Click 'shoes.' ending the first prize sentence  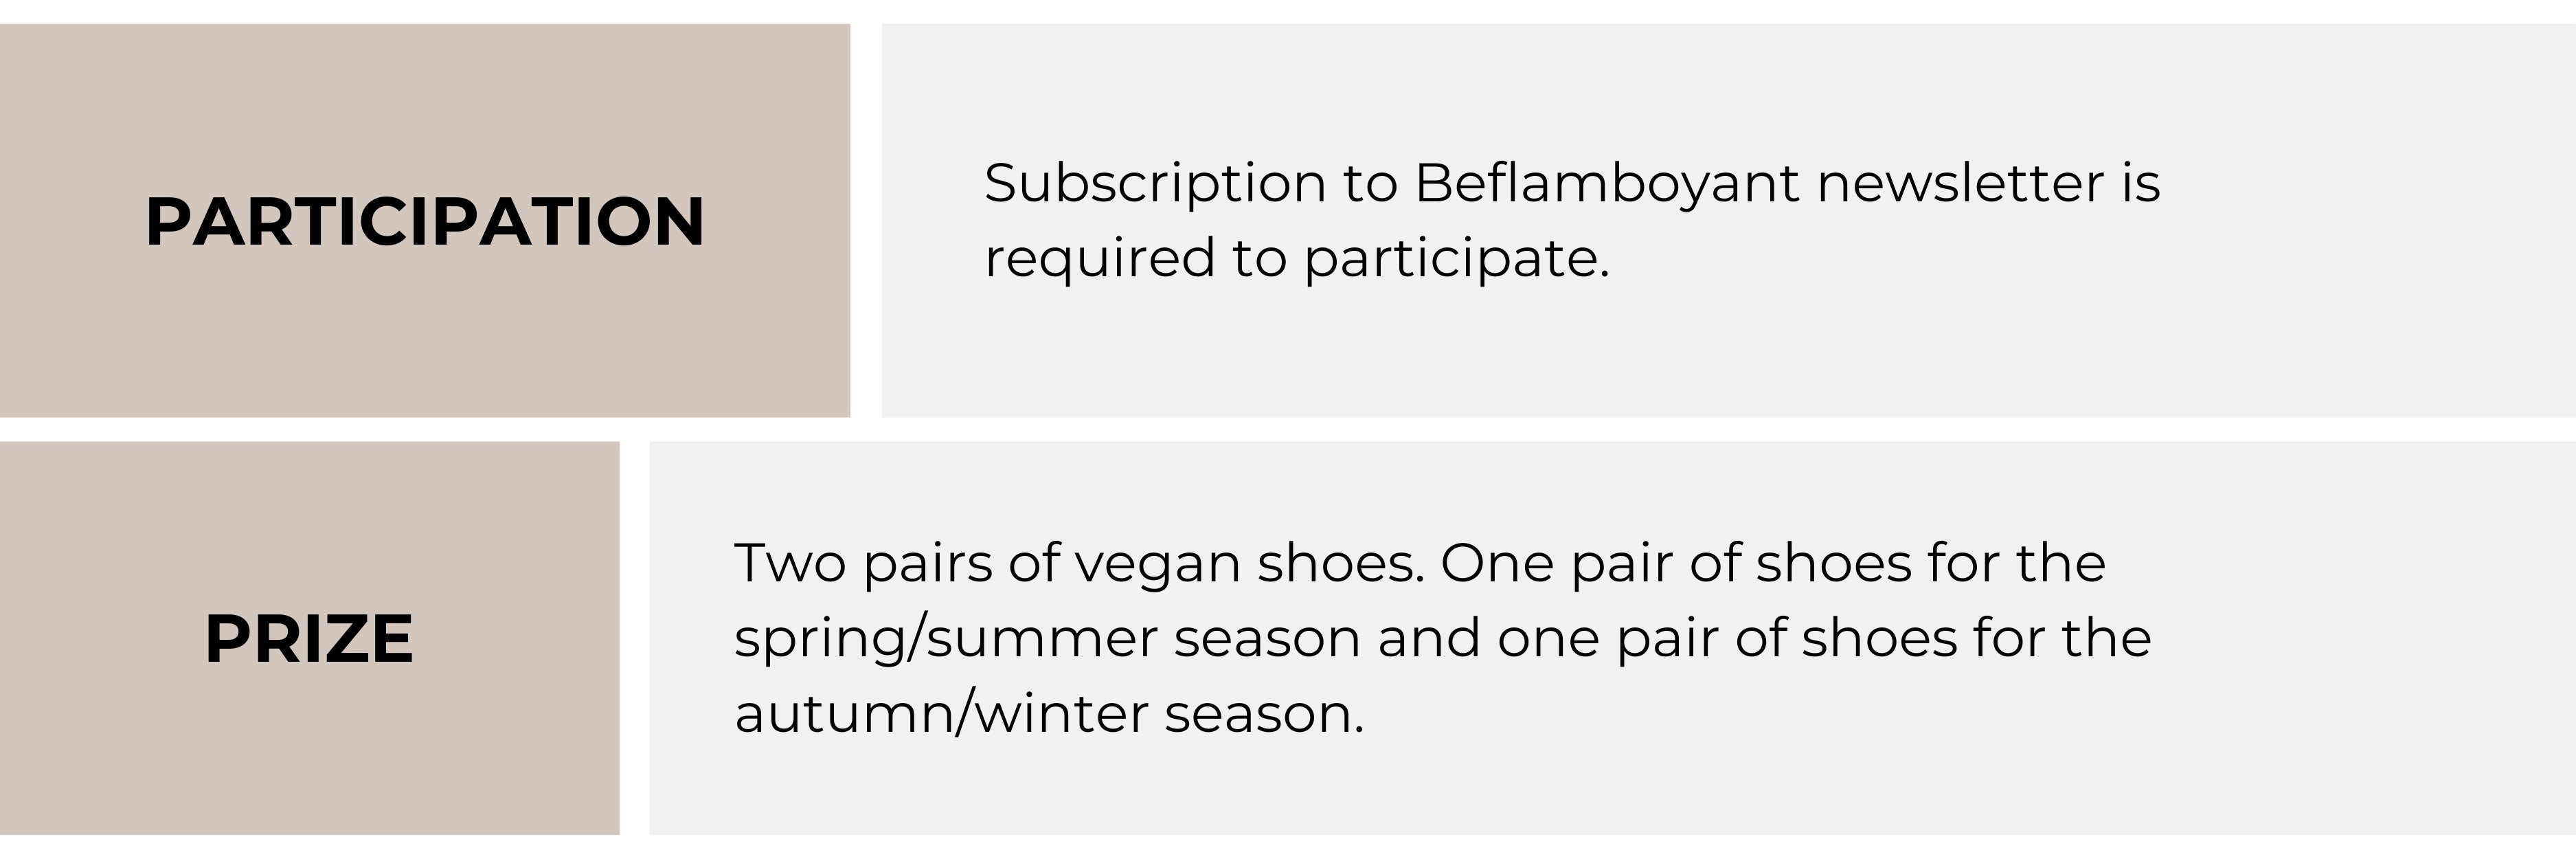click(1341, 564)
